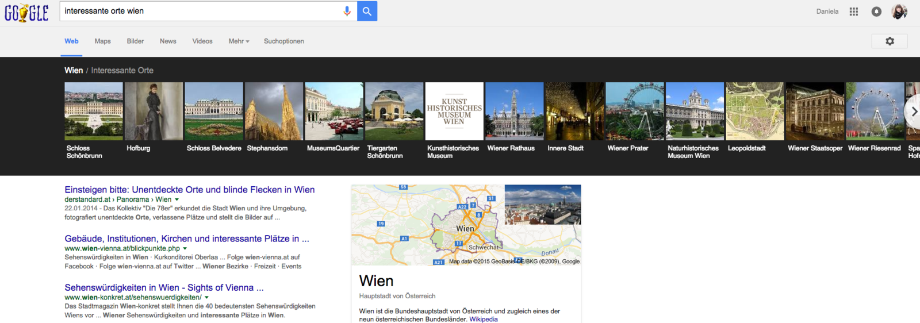Expand dropdown arrow beside wien-konkret.at URL
This screenshot has height=323, width=920.
point(206,298)
